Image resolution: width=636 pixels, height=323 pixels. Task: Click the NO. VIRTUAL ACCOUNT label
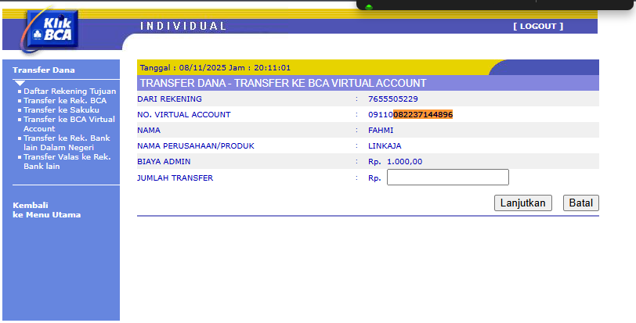184,114
